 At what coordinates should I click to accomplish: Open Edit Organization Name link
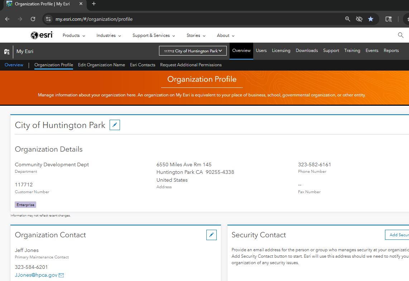click(x=101, y=65)
